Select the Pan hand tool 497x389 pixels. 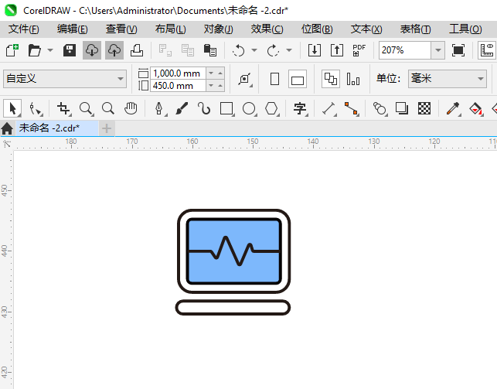click(x=131, y=108)
